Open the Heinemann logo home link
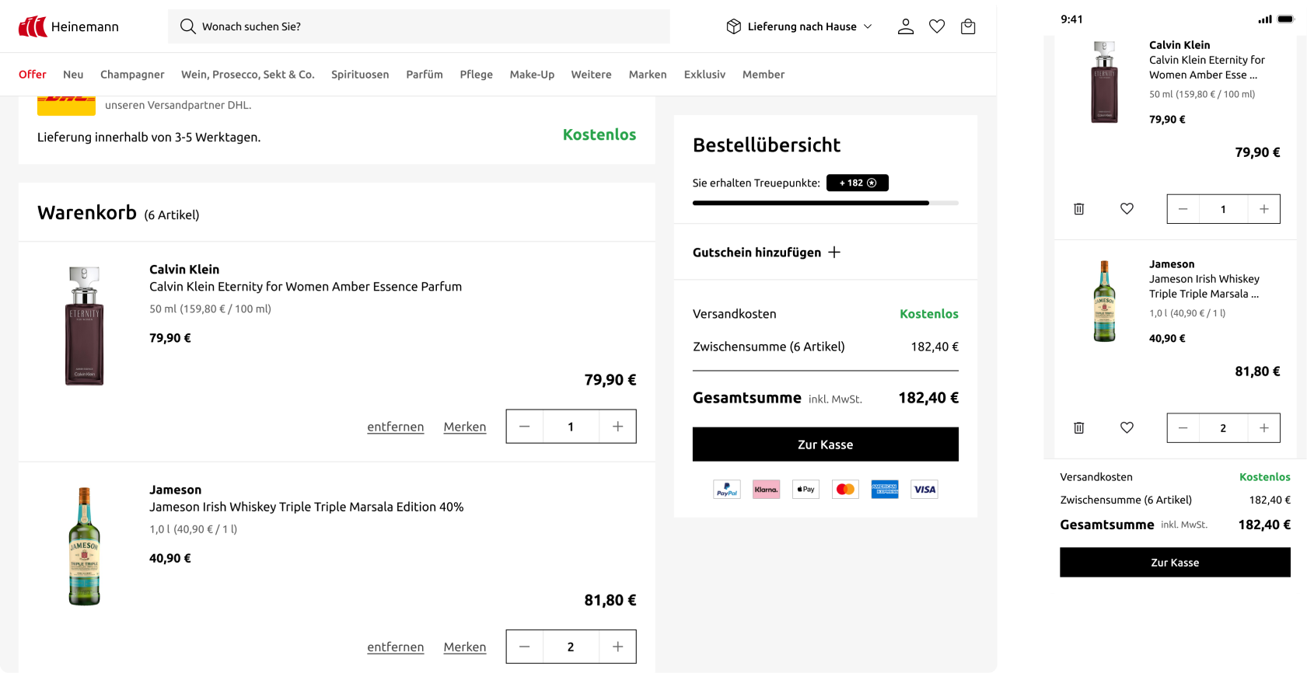The width and height of the screenshot is (1307, 673). pos(68,26)
